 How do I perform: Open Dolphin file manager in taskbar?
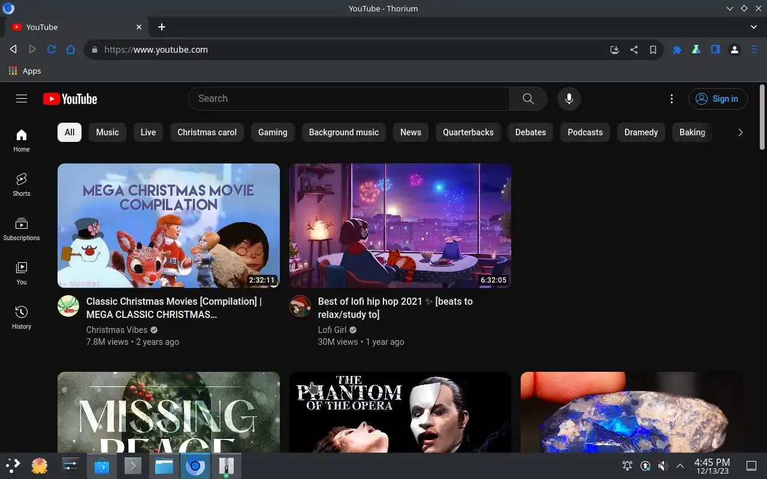[164, 466]
